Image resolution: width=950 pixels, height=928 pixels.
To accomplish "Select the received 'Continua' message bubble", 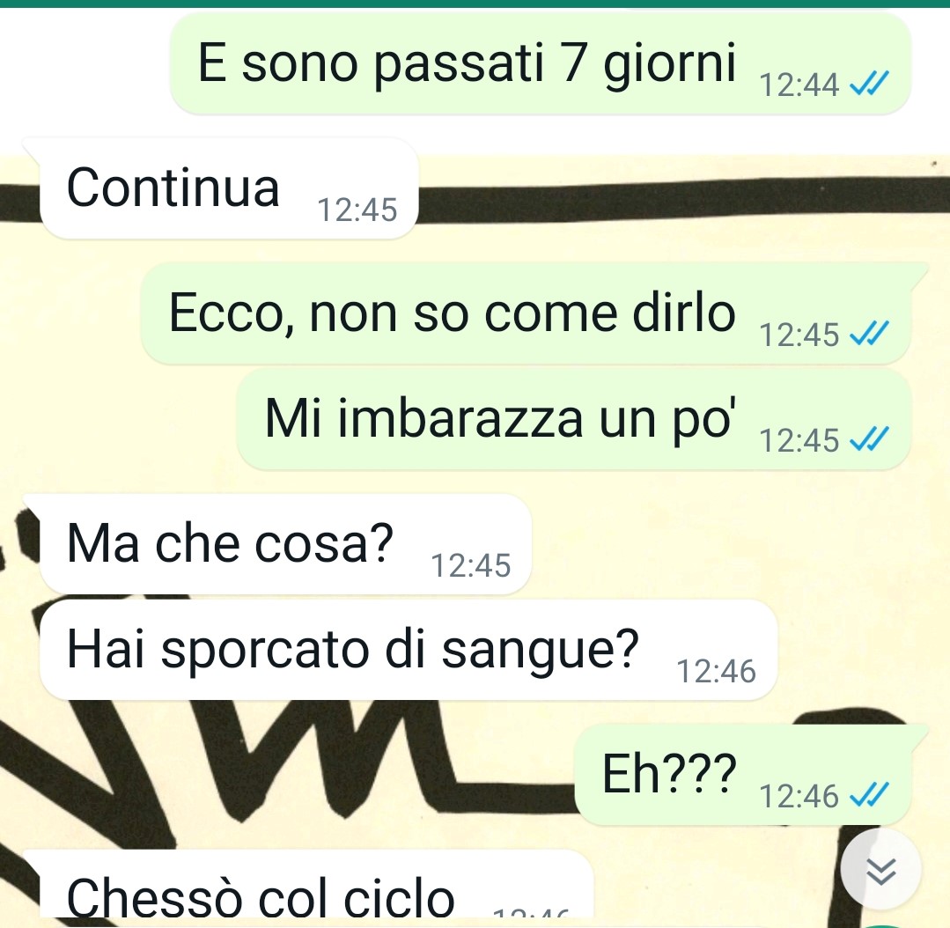I will point(229,188).
